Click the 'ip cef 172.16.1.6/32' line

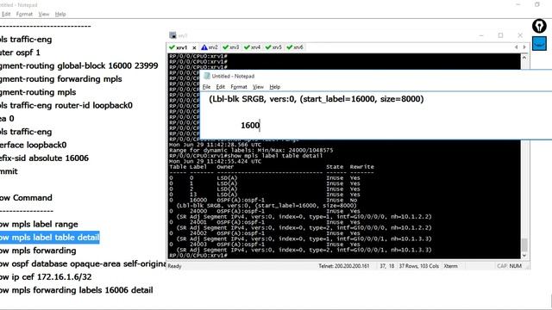(x=46, y=276)
